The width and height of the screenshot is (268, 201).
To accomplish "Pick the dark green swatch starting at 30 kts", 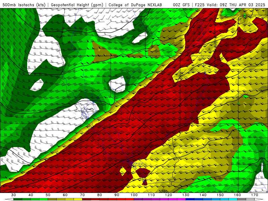I will 18,199.
